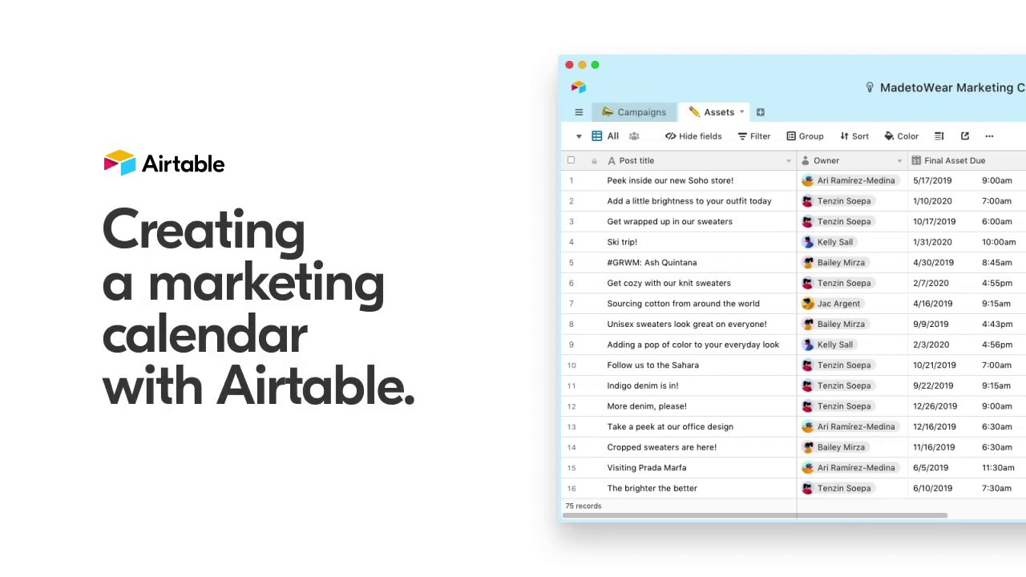Click owner Jac Argent in the Sourcing cotton row

tap(831, 304)
